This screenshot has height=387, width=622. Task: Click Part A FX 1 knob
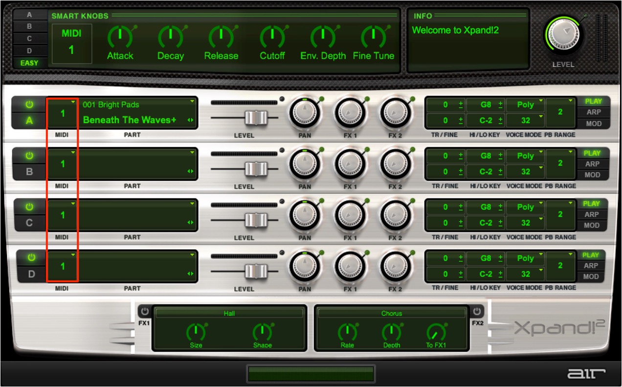[350, 114]
